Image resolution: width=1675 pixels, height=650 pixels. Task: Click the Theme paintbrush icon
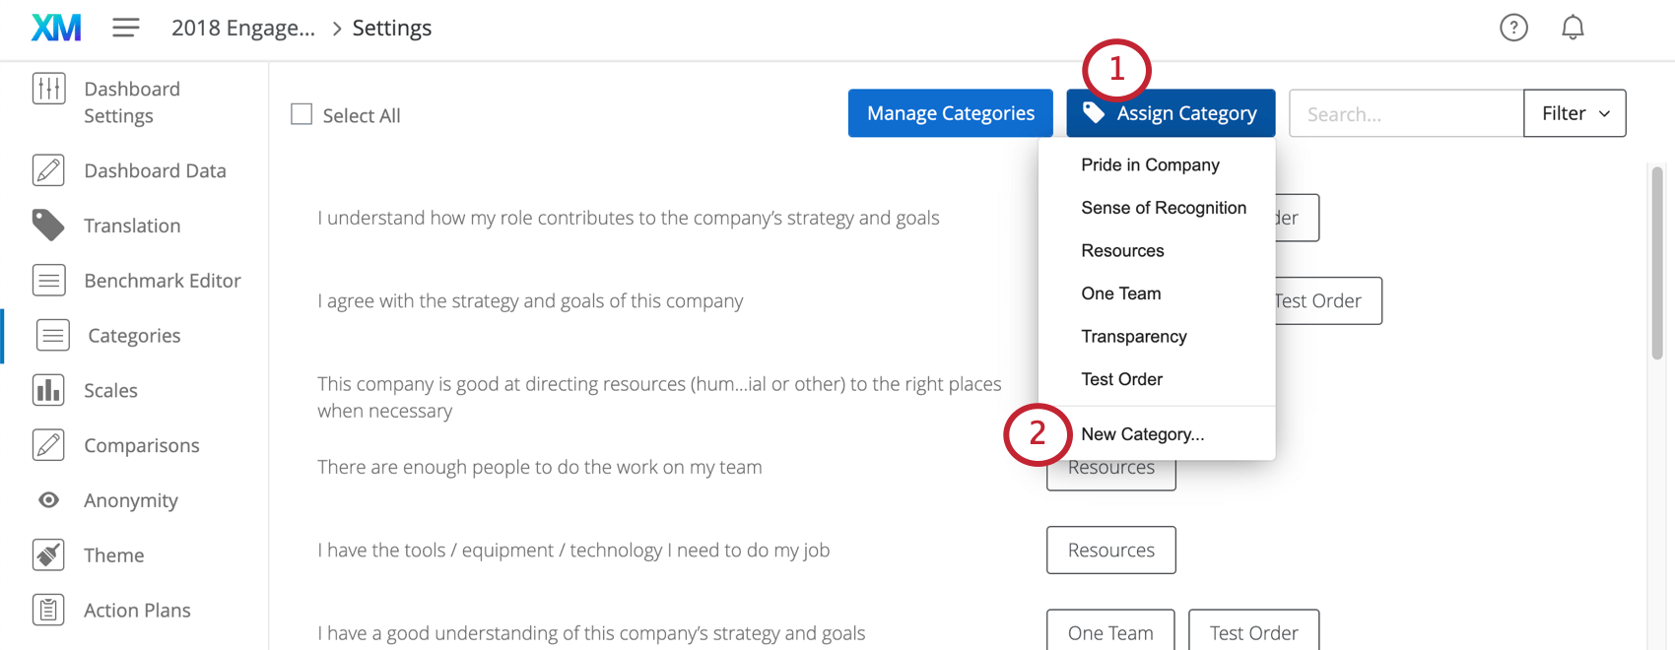point(48,555)
